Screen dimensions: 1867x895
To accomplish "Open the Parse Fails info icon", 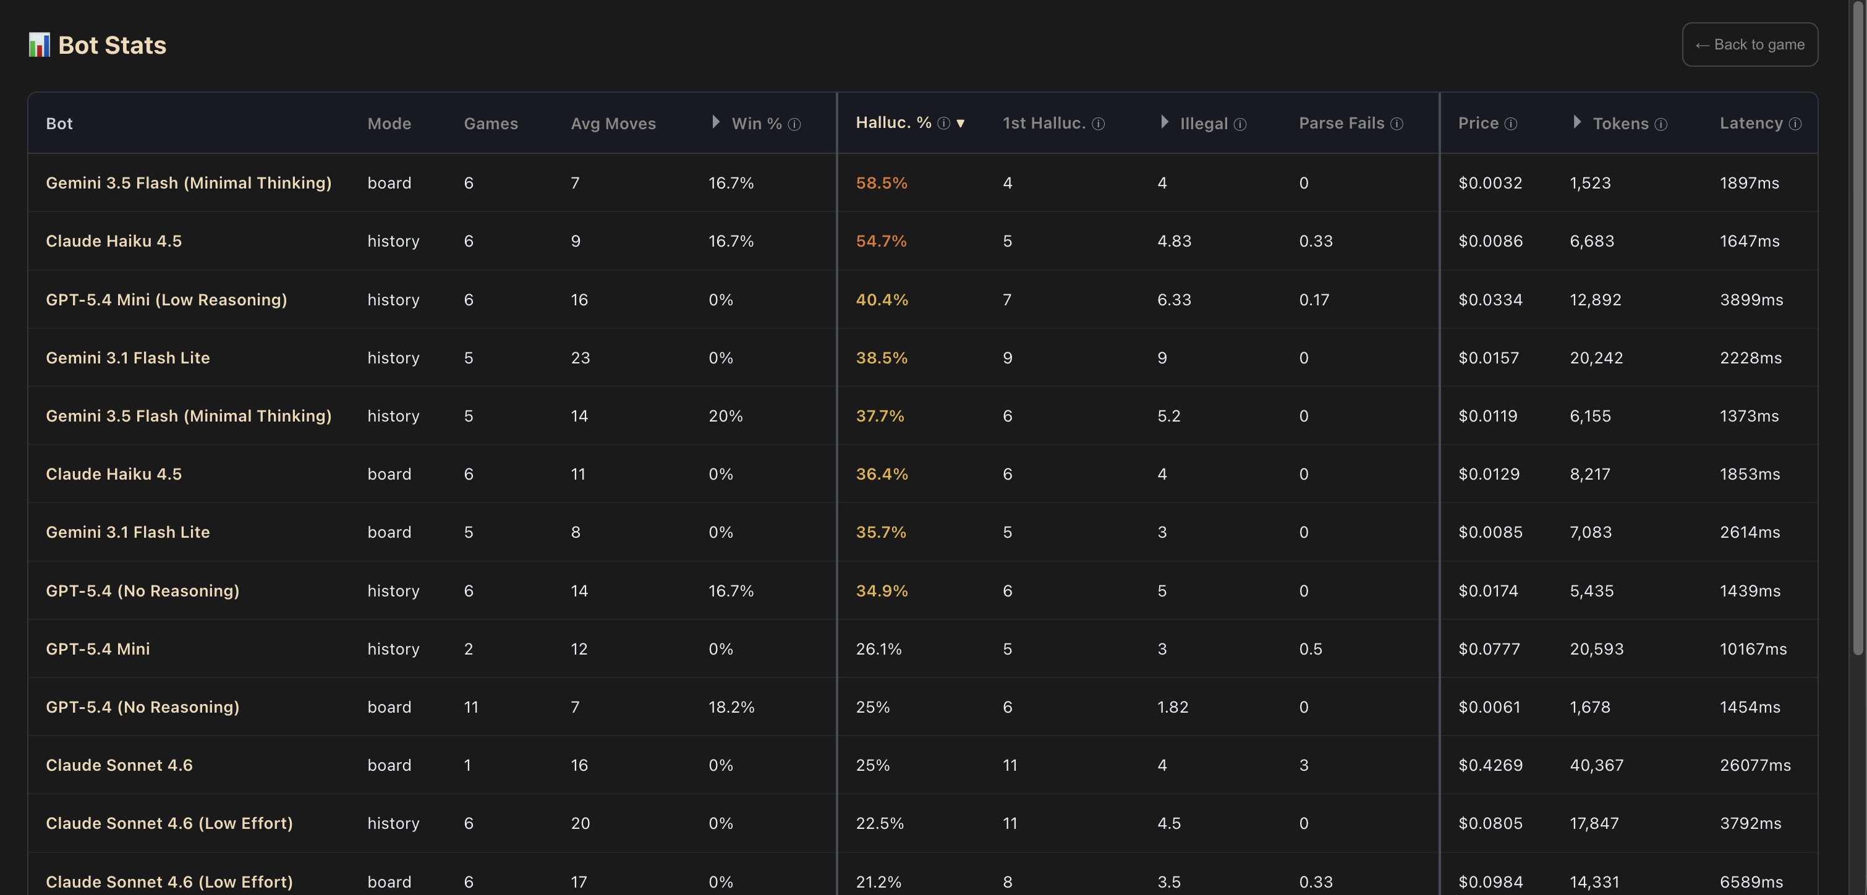I will pos(1396,124).
